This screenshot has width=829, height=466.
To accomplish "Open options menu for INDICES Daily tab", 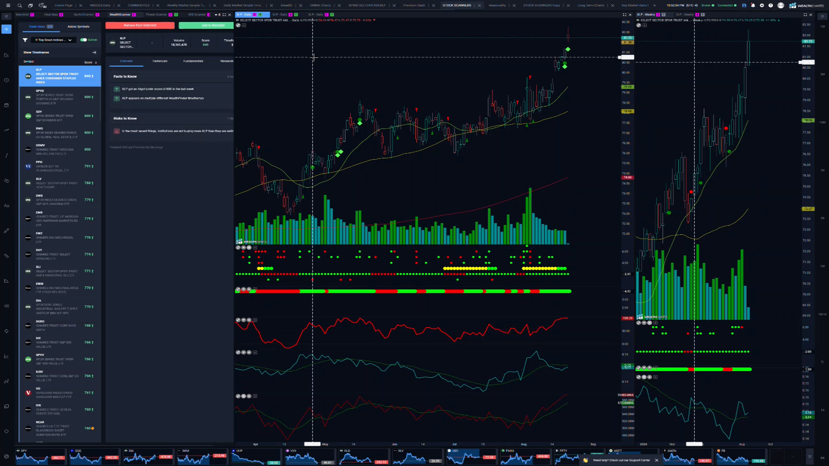I will [114, 5].
